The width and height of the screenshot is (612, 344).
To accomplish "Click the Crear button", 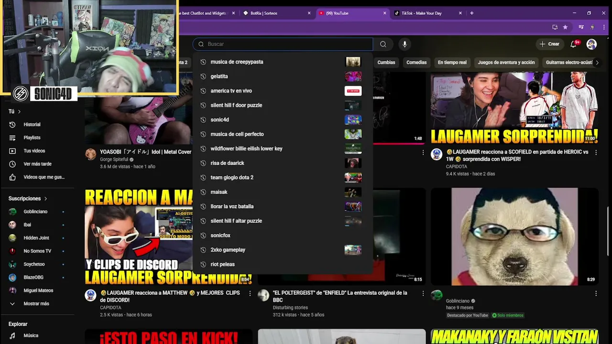I will click(549, 44).
